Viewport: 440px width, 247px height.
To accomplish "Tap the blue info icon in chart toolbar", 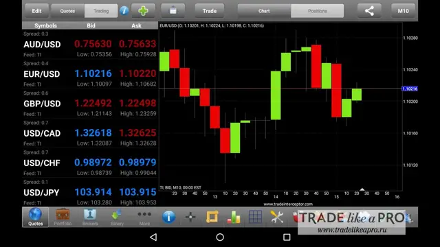I will coord(168,217).
